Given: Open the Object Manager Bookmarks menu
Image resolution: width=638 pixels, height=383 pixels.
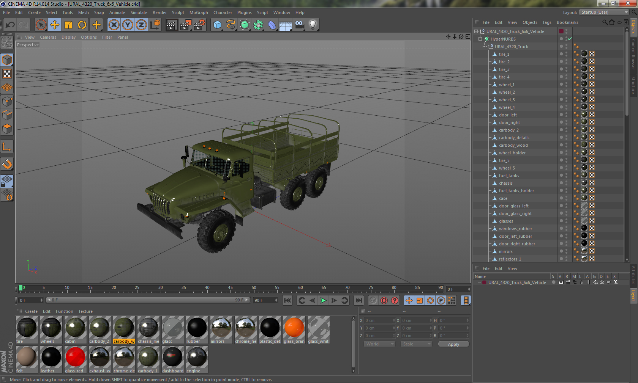Looking at the screenshot, I should point(567,22).
